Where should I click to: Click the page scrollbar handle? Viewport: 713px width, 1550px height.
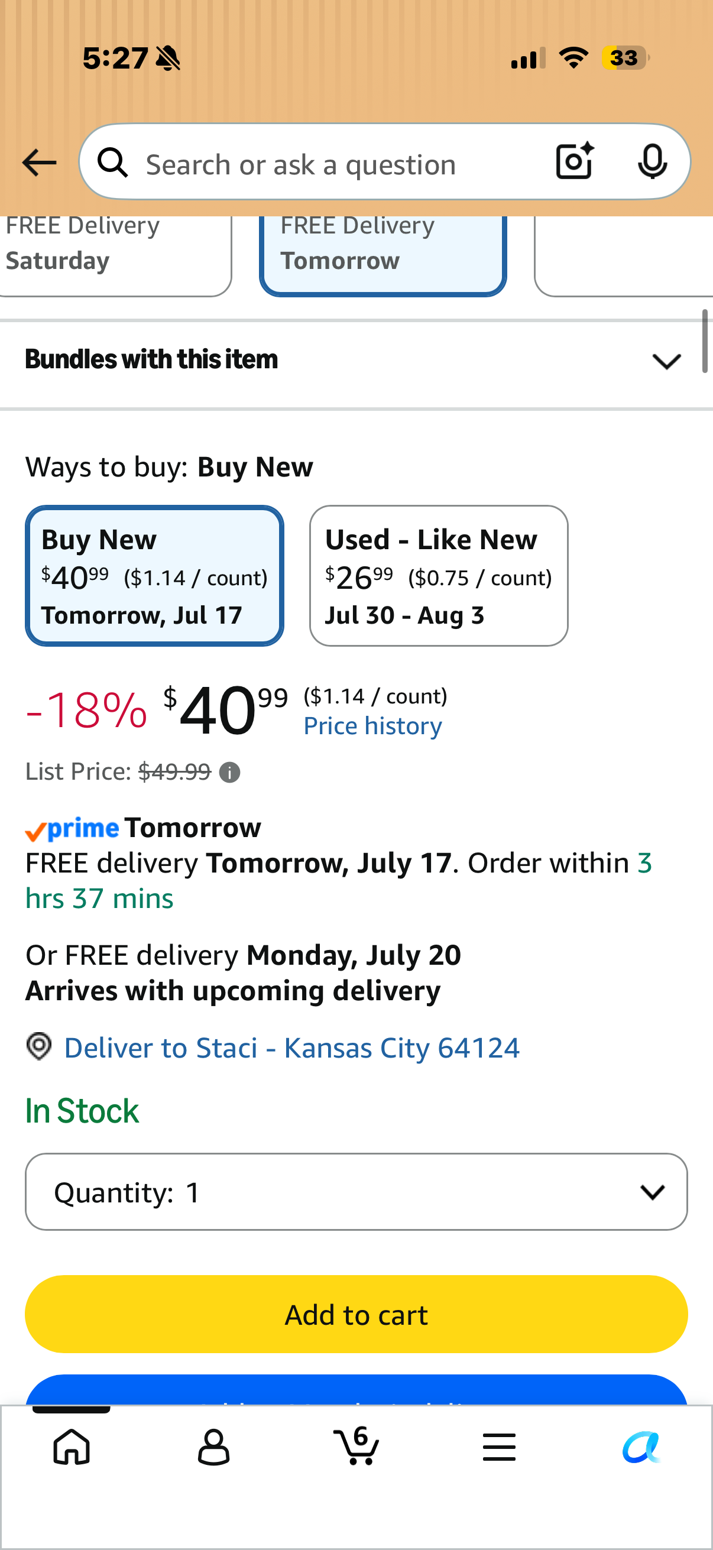point(705,341)
